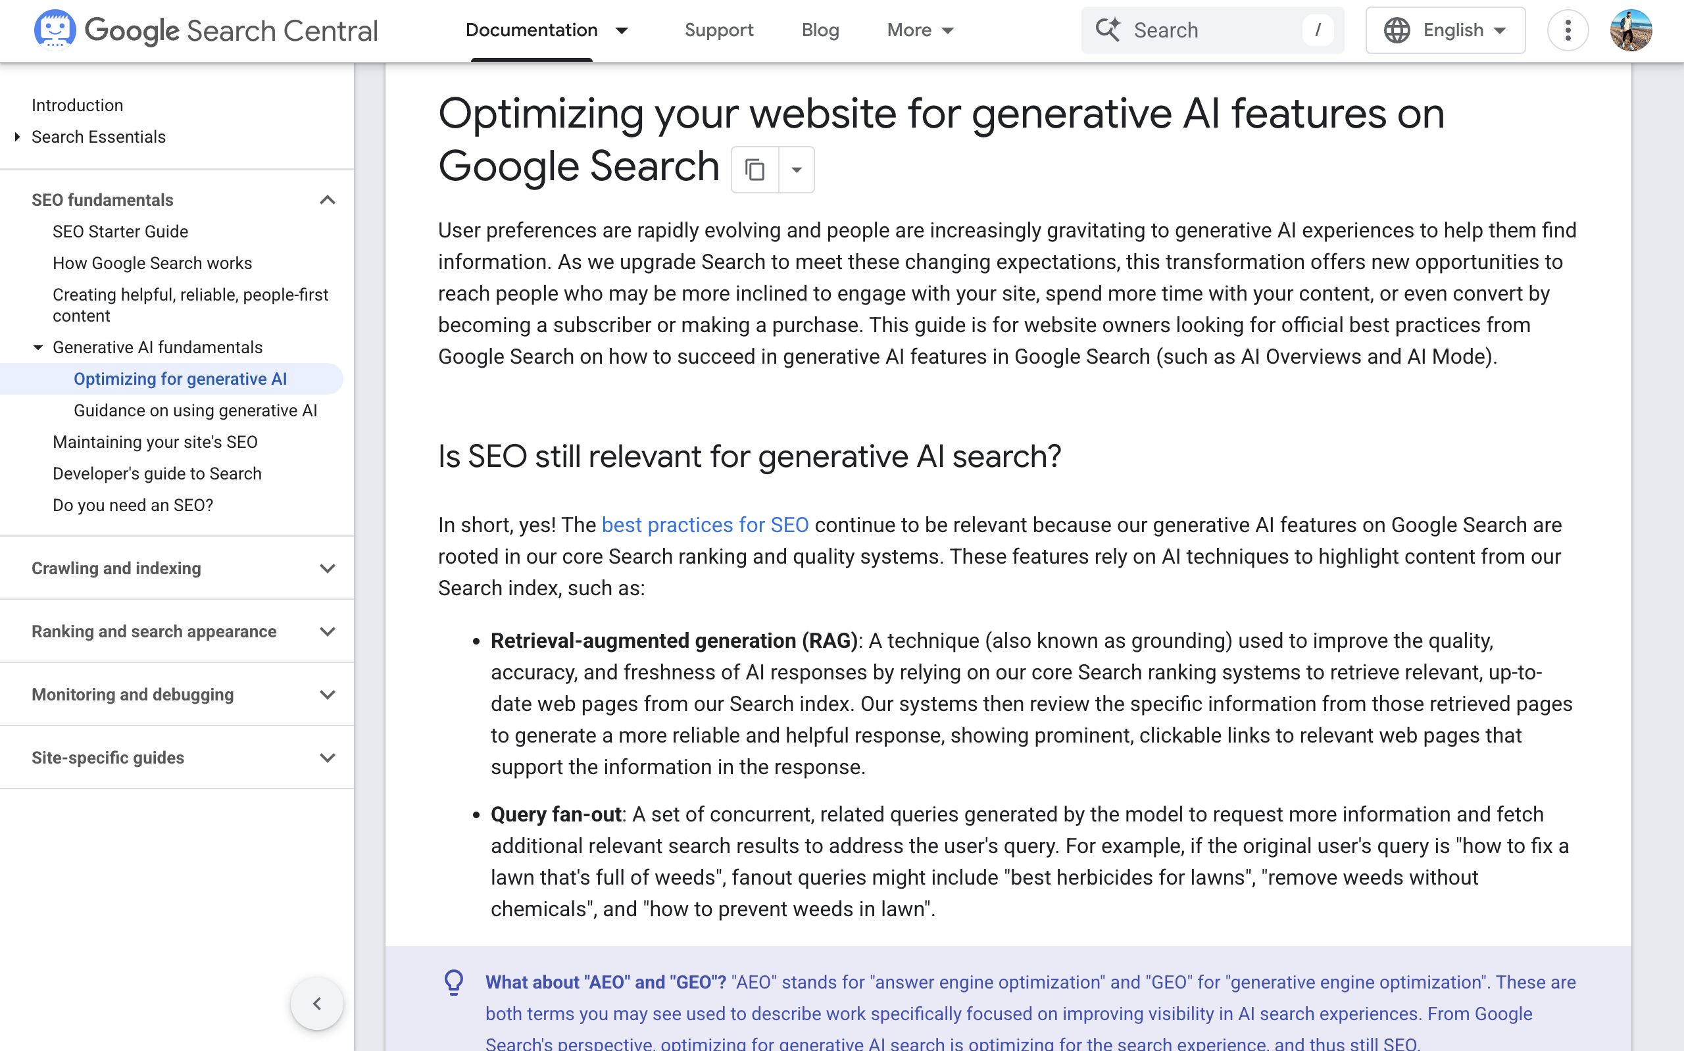Screen dimensions: 1684x1051
Task: Click the lightbulb tip icon
Action: coord(454,982)
